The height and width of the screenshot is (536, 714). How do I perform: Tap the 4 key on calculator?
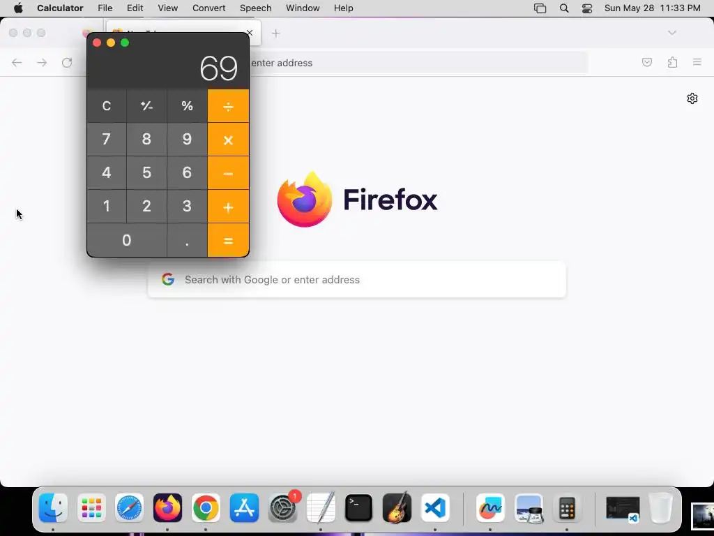[107, 173]
